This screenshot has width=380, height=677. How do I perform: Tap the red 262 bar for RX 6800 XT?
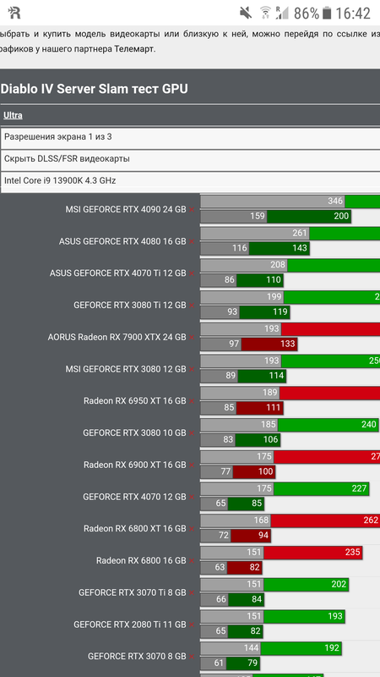pyautogui.click(x=325, y=520)
